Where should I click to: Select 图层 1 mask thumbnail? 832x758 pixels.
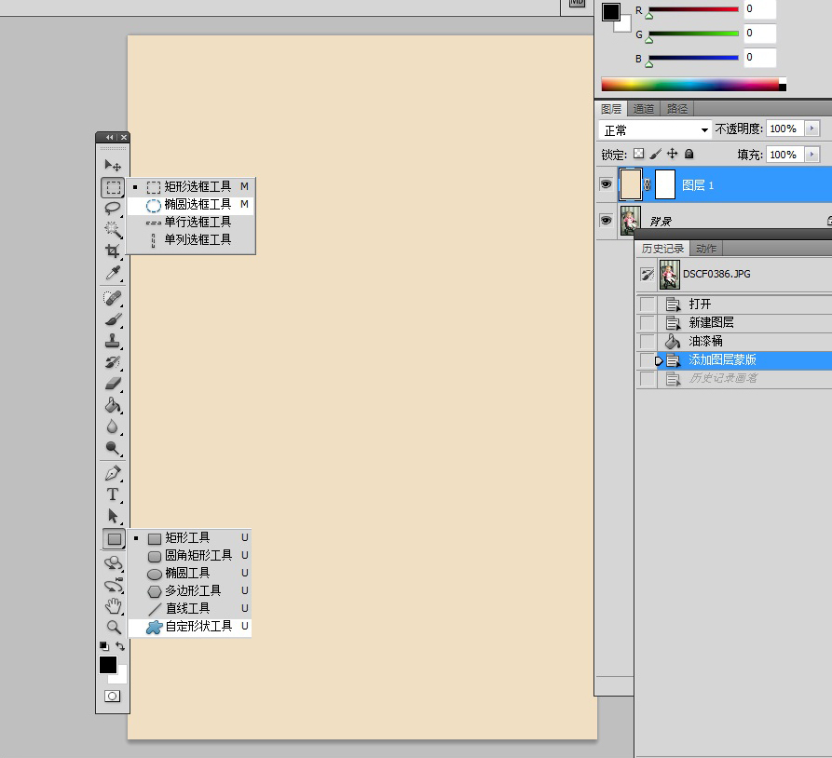coord(665,184)
